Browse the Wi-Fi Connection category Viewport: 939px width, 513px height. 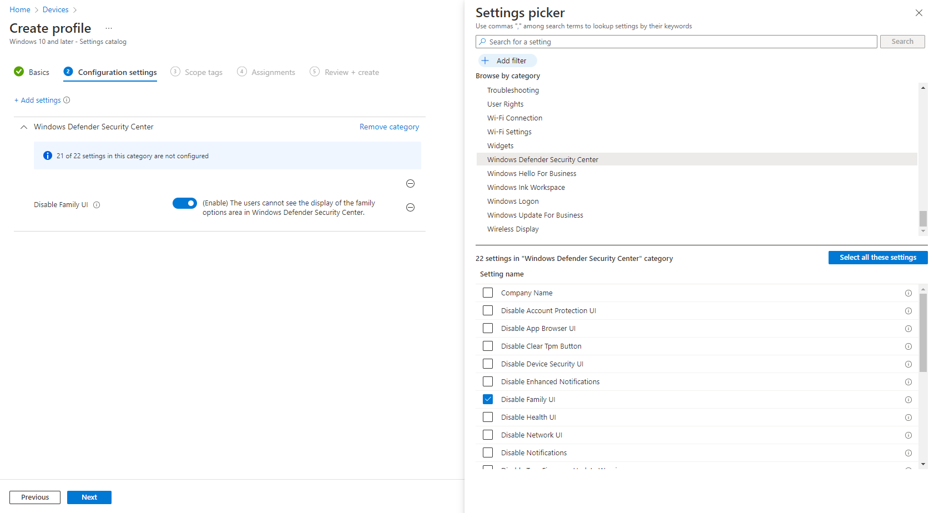coord(514,118)
